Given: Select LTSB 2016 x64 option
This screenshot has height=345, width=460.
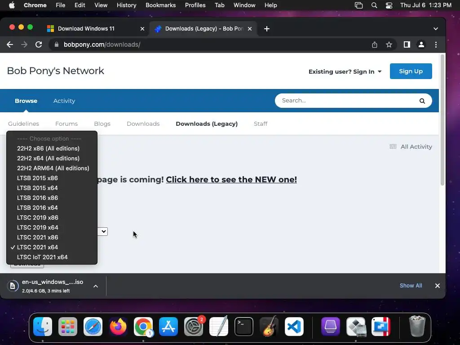Looking at the screenshot, I should click(52, 208).
